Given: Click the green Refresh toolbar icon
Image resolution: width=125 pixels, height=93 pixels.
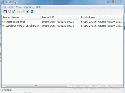Looking at the screenshot, I should (14, 12).
